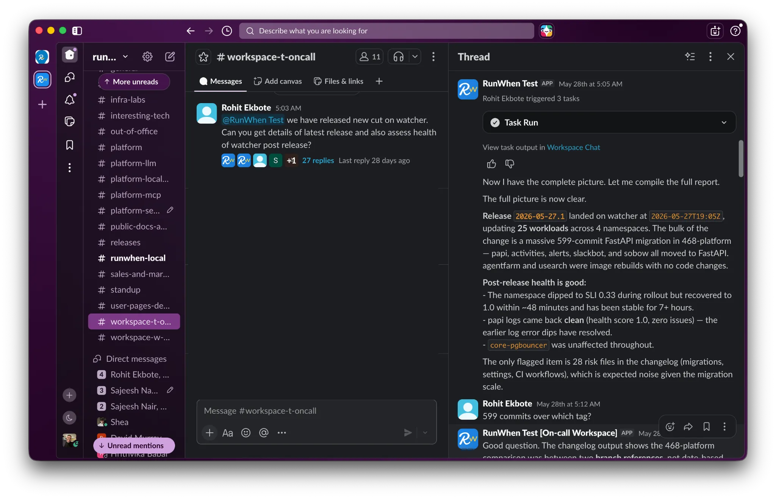Open the create new plus button
This screenshot has width=776, height=499.
coord(69,395)
